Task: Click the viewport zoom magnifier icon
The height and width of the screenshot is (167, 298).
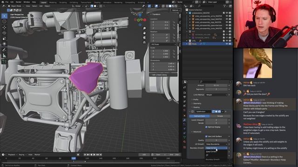Action: point(144,28)
